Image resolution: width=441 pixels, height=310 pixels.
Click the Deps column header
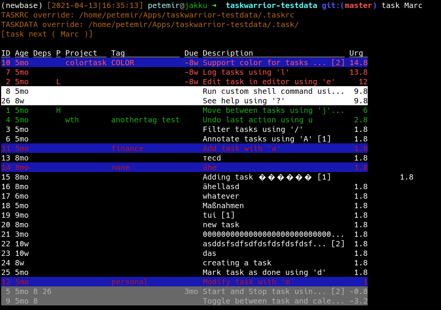point(42,53)
